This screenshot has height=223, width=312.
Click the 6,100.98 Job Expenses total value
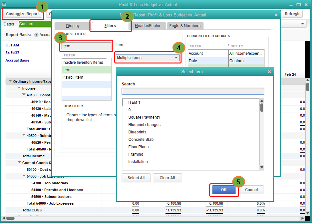(174, 203)
